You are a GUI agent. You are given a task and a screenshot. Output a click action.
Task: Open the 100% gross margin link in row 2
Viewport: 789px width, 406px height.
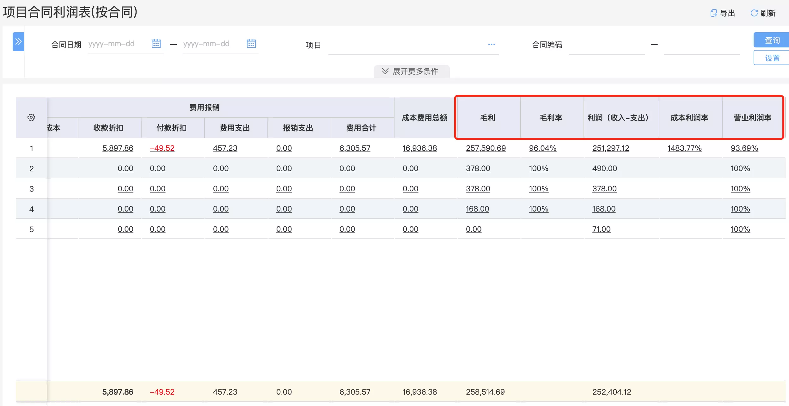pyautogui.click(x=539, y=168)
